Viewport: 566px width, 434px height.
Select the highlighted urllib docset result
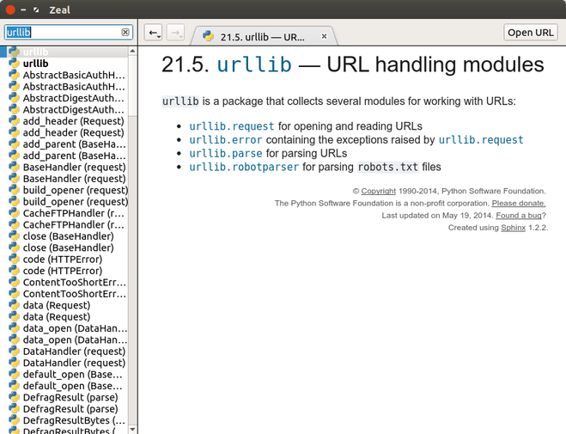35,52
